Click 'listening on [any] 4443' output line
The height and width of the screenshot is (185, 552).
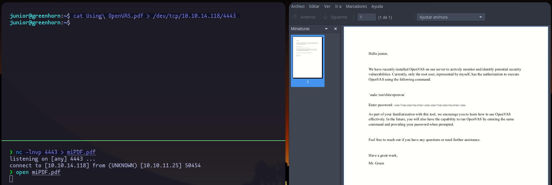pos(52,159)
